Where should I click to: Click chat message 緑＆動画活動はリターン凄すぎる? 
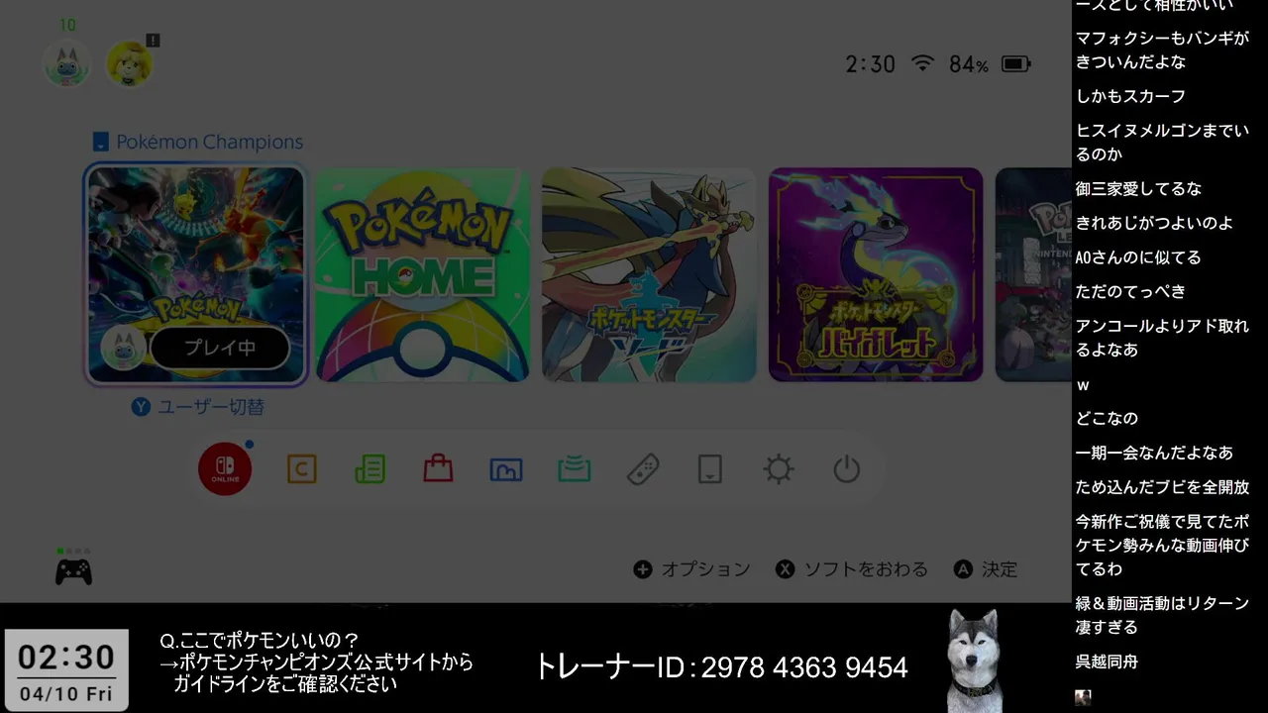[1162, 615]
